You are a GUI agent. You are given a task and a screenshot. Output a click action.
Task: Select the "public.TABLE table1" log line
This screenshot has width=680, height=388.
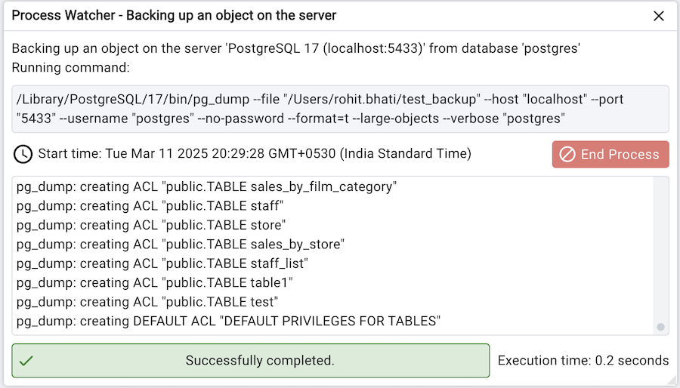point(155,282)
